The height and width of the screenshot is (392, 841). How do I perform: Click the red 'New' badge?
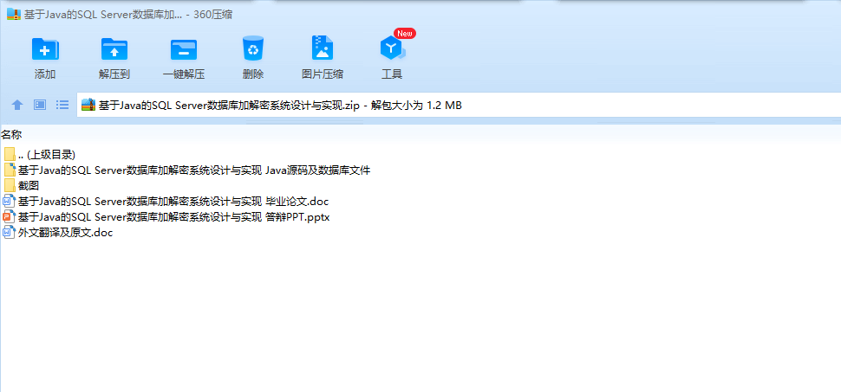click(405, 34)
